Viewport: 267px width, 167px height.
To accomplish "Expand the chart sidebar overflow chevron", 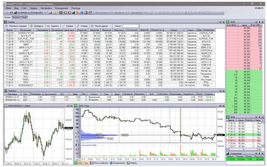I will [x=77, y=160].
